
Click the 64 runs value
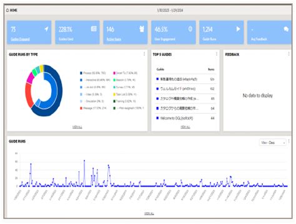[212, 108]
